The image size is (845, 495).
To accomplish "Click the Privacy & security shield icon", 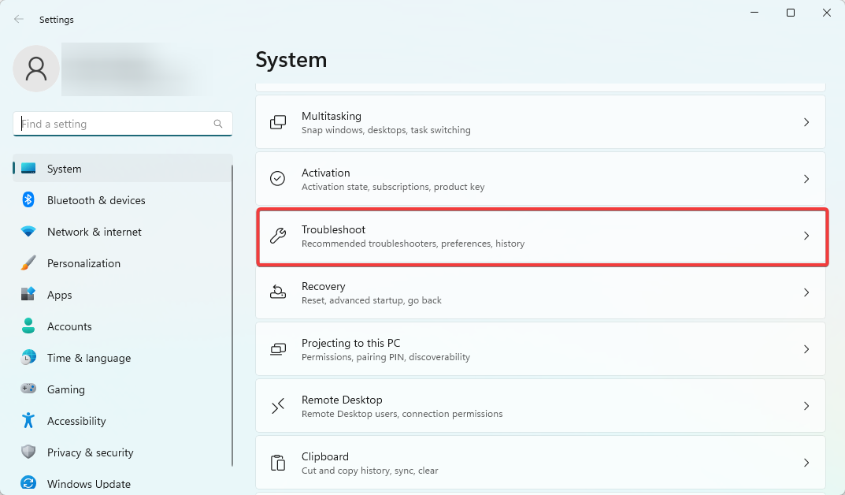I will point(28,452).
